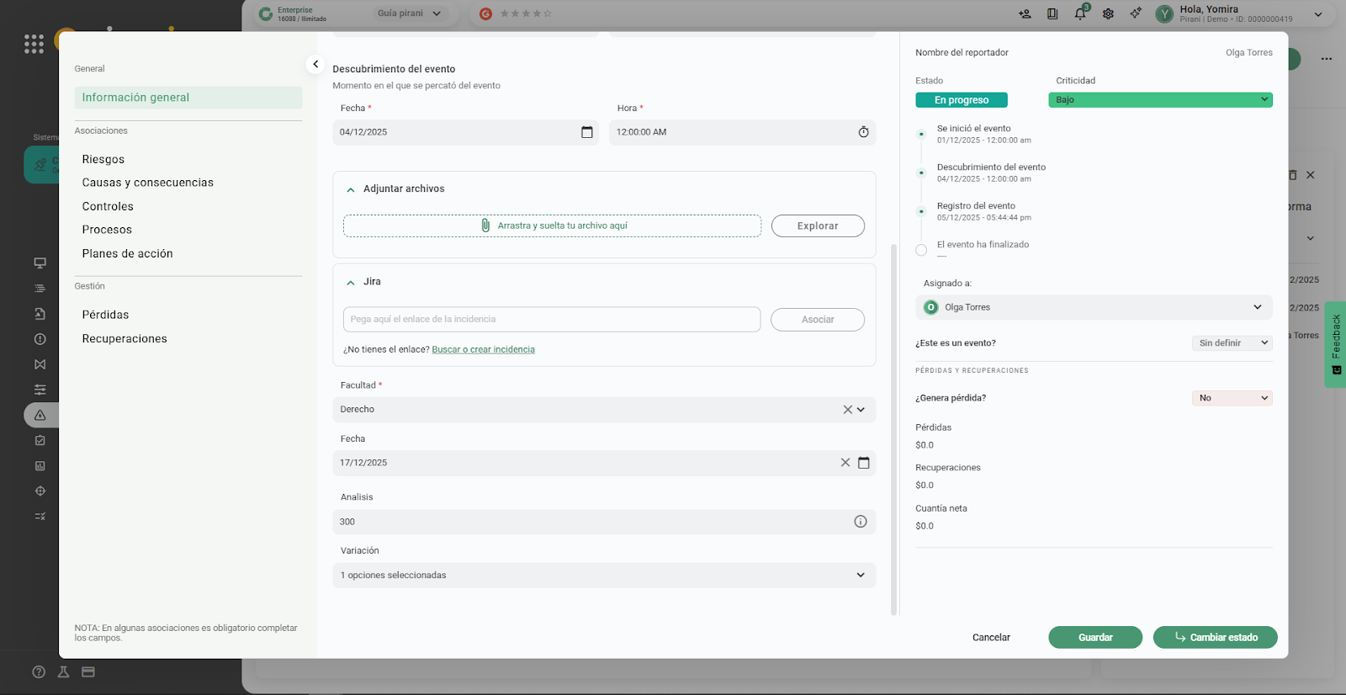This screenshot has height=695, width=1346.
Task: Select the unfinished 'El evento ha finalizado' circle
Action: coord(921,250)
